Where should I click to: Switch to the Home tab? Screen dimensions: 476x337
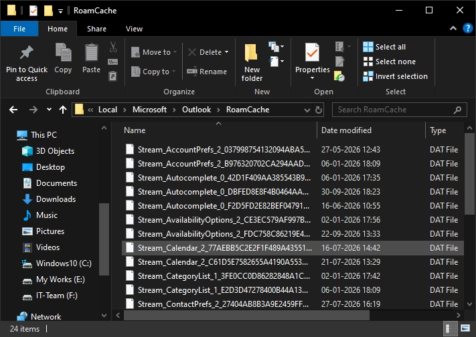[x=58, y=29]
